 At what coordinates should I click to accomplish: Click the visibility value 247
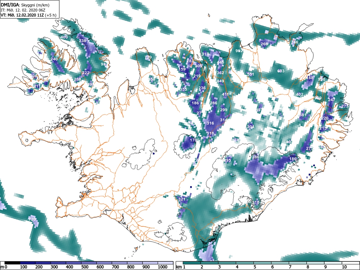click(332, 100)
